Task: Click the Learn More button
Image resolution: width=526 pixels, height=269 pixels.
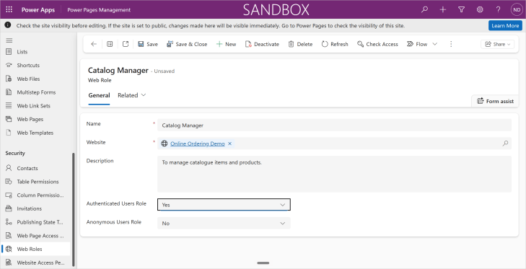Action: coord(505,25)
